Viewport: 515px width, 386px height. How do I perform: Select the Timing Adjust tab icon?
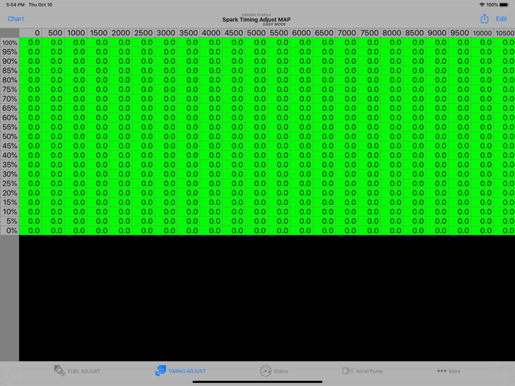pos(160,371)
